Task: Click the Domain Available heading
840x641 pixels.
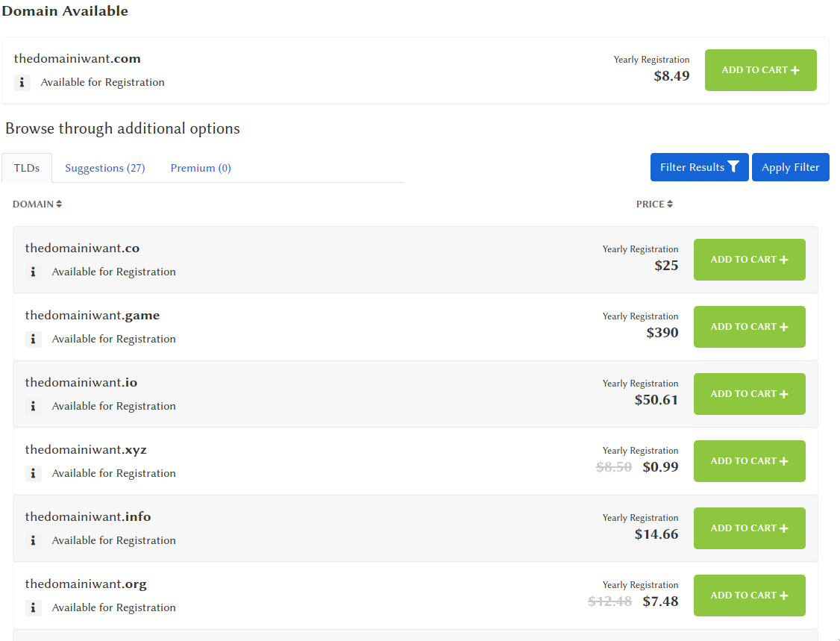Action: coord(65,11)
